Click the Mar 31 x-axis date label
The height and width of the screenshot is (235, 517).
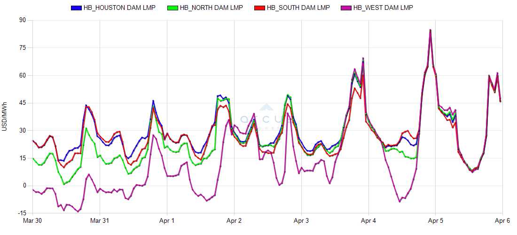[x=100, y=220]
